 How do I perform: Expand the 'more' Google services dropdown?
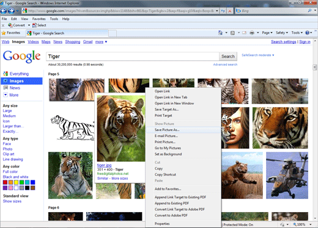tap(101, 42)
